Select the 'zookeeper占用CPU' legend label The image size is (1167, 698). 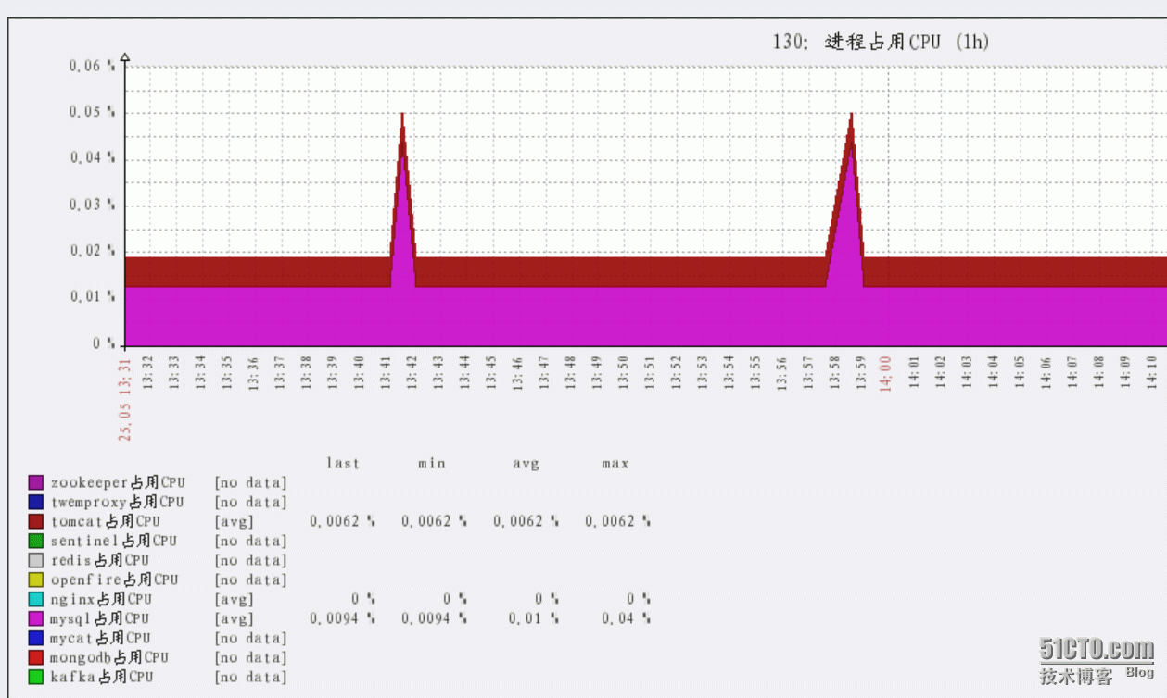click(118, 482)
